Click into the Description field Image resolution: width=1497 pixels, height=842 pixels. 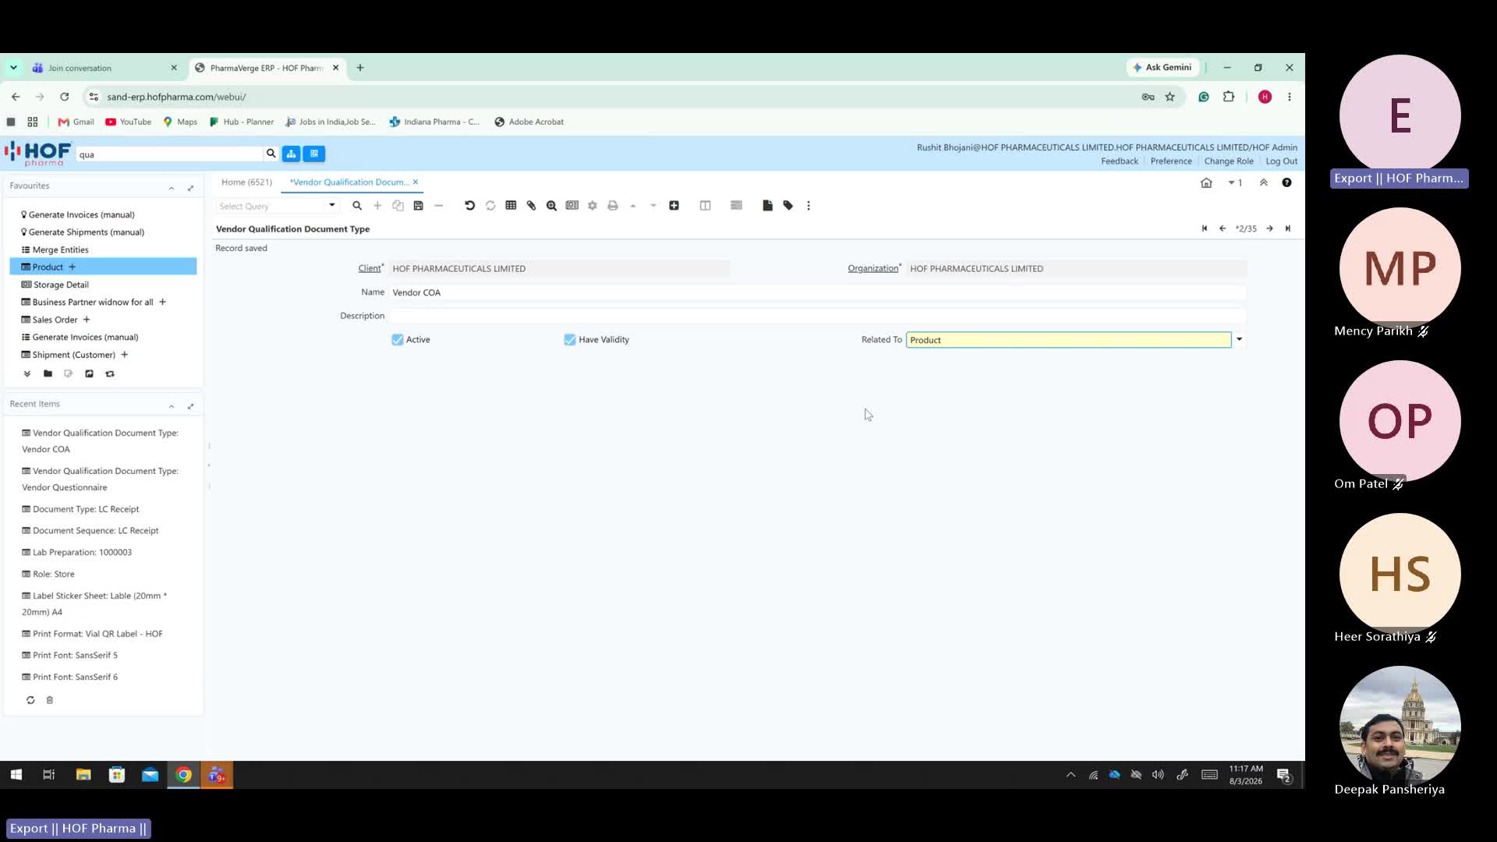pyautogui.click(x=817, y=316)
